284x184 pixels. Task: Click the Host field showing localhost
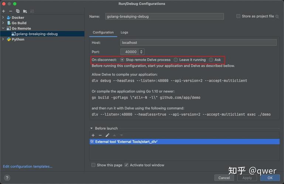198,43
